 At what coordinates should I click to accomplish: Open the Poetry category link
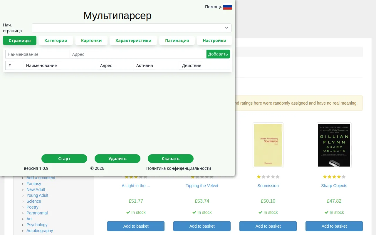tap(32, 207)
